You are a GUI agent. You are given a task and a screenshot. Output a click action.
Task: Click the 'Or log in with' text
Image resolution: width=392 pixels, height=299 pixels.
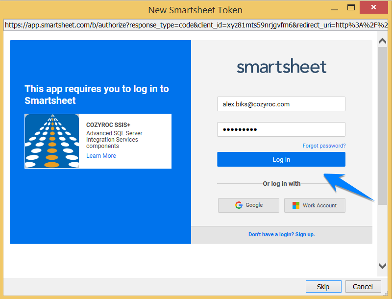pyautogui.click(x=281, y=184)
